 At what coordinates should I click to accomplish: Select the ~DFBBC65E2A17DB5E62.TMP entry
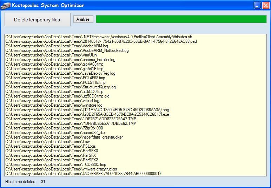(x=71, y=123)
